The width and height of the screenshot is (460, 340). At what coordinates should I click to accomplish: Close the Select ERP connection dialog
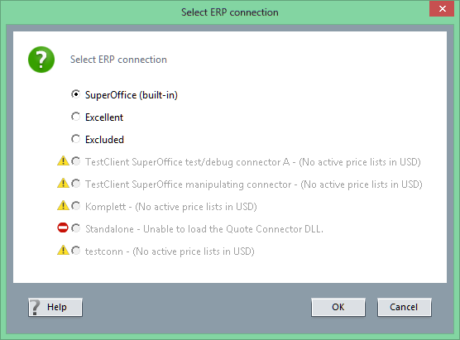tap(442, 9)
